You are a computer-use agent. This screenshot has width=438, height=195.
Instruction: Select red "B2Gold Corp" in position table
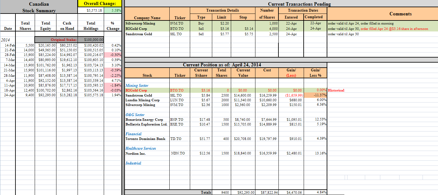click(136, 90)
